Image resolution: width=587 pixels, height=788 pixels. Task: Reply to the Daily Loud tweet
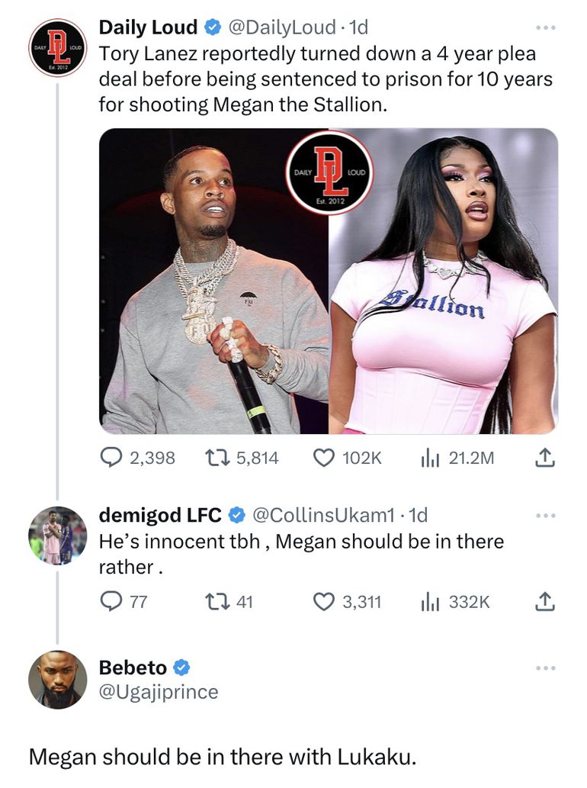(x=113, y=458)
